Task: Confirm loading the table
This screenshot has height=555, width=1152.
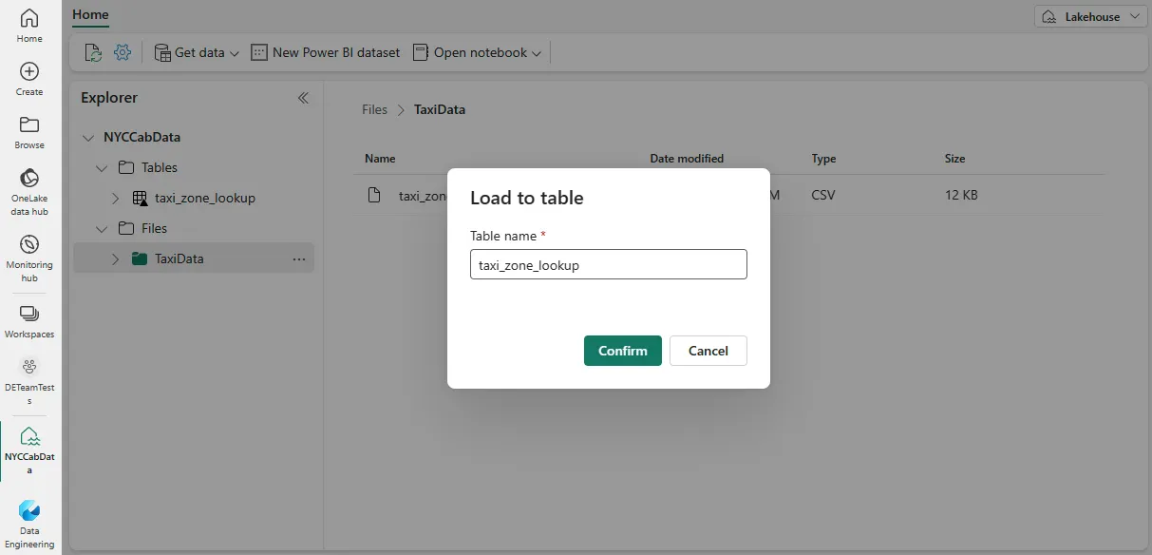Action: pos(622,351)
